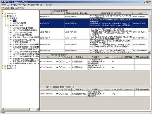Select the eSYS-TSR-009 row
The image size is (152, 114).
(95, 94)
